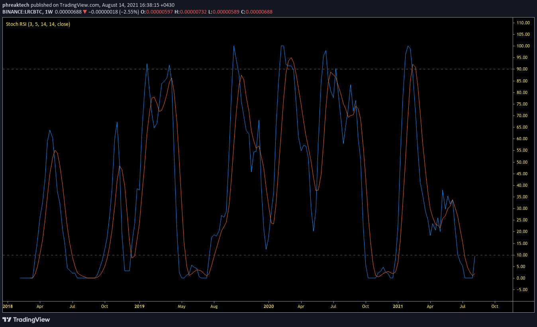Click the TradingView logo at bottom left

pos(26,319)
